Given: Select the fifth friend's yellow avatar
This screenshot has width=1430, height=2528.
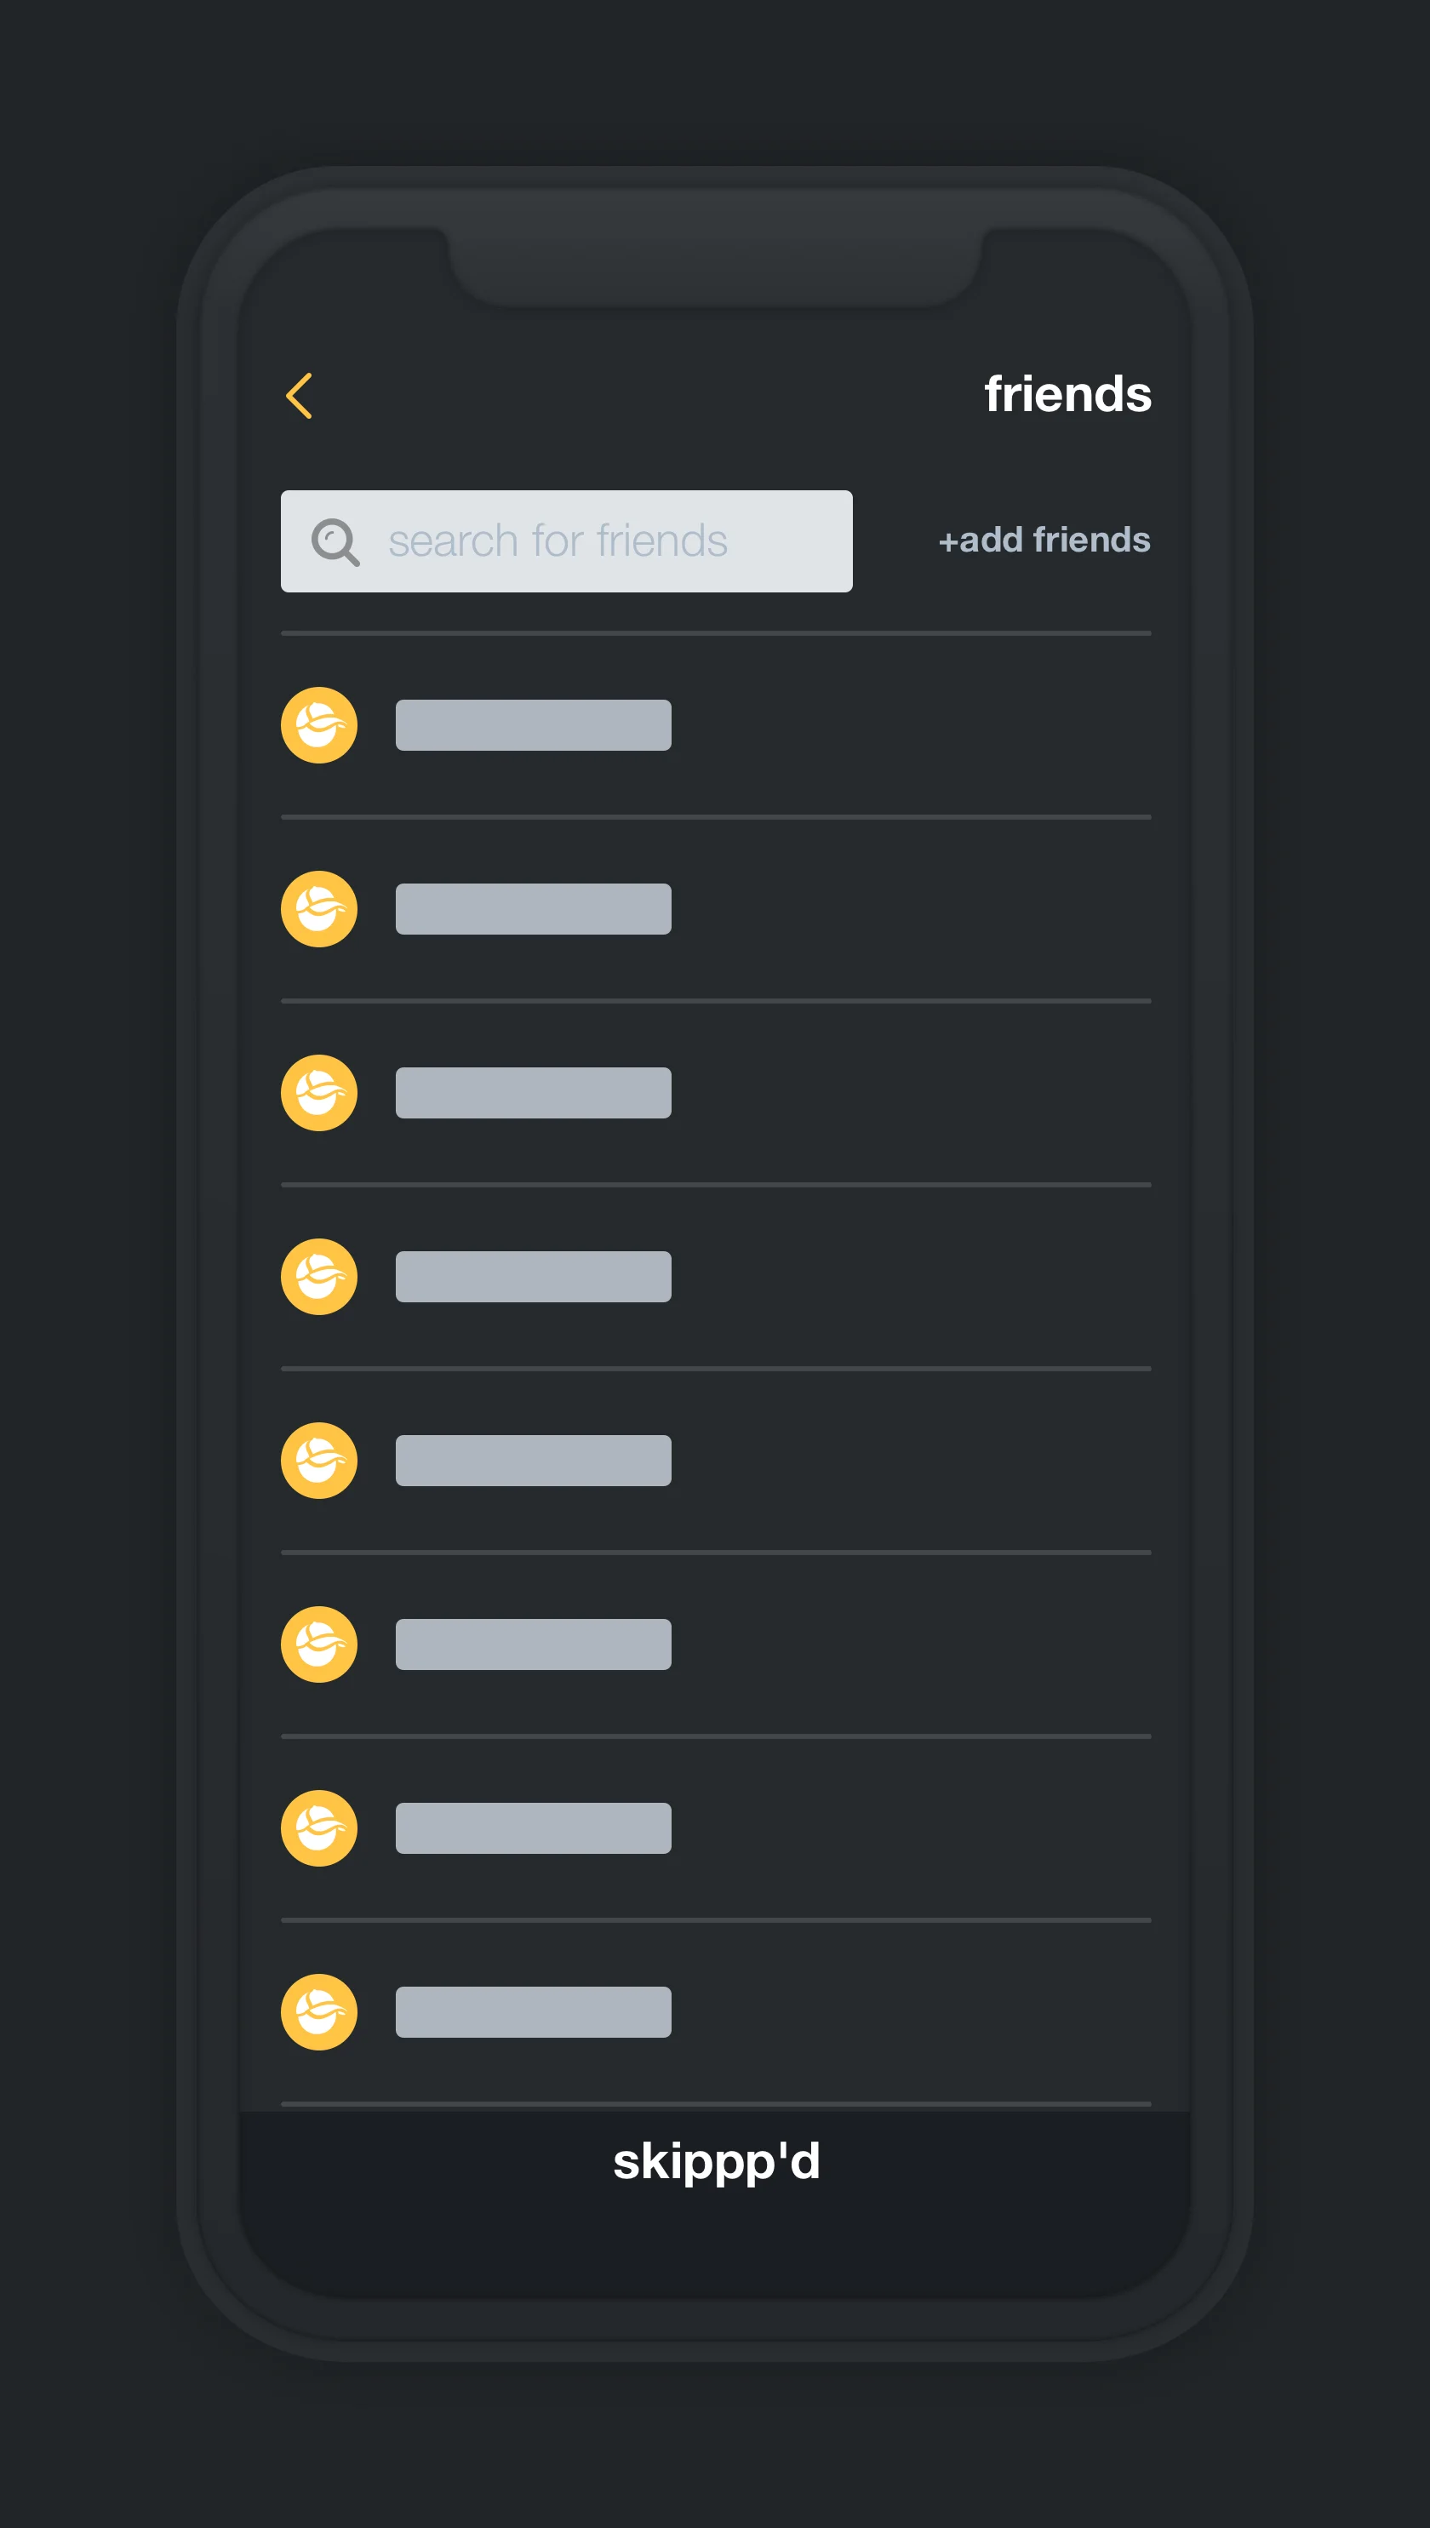Looking at the screenshot, I should [319, 1460].
